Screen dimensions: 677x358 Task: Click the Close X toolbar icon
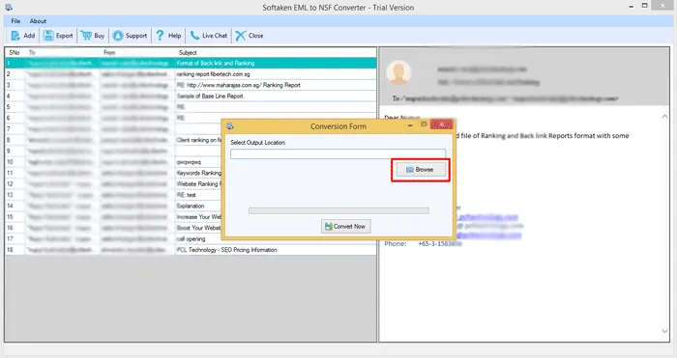coord(241,36)
